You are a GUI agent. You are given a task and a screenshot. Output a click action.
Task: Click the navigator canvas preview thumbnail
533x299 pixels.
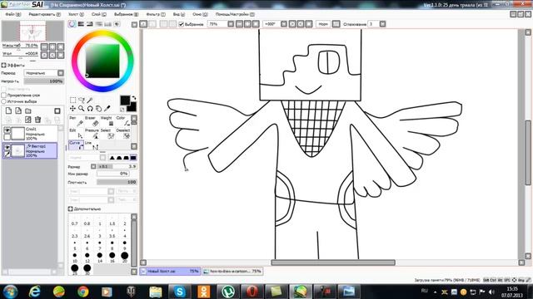(32, 31)
